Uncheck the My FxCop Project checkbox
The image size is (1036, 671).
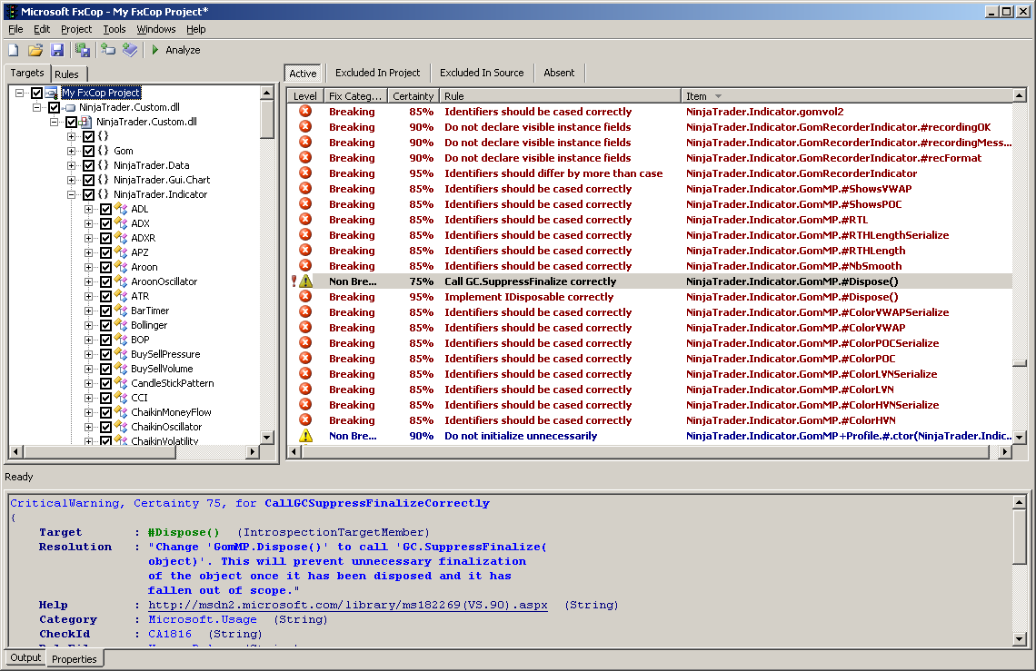[x=37, y=94]
